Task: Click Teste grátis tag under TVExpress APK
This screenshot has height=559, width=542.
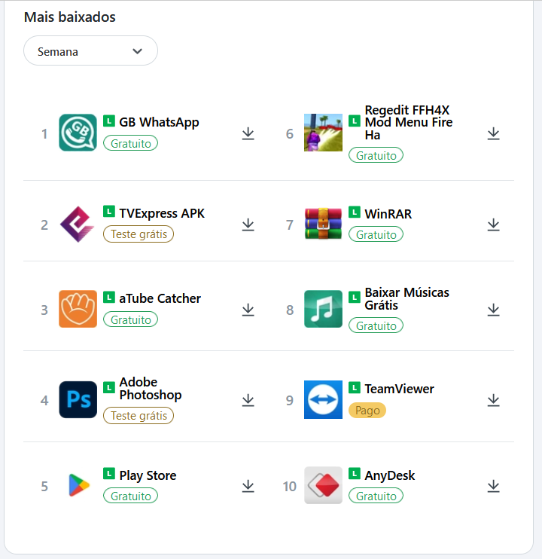Action: tap(139, 234)
